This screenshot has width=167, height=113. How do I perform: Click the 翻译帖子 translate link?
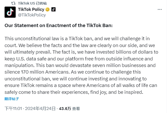pyautogui.click(x=12, y=99)
